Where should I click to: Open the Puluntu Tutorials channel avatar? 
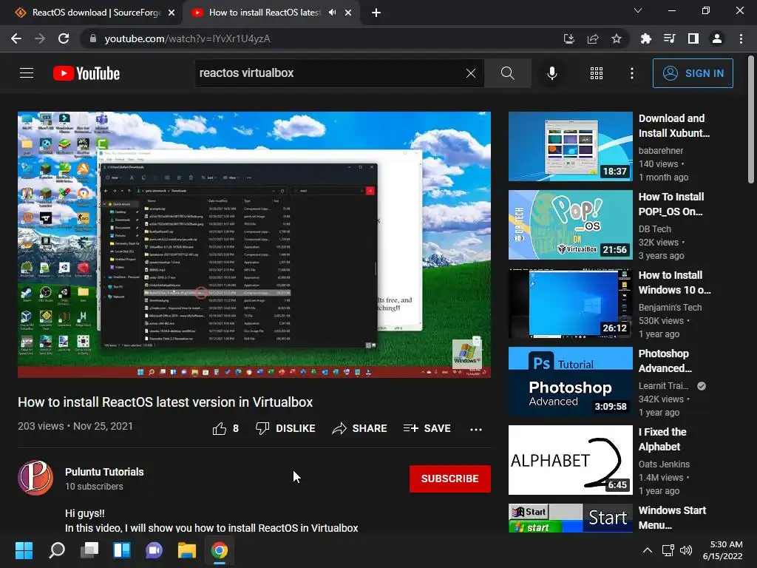[35, 478]
